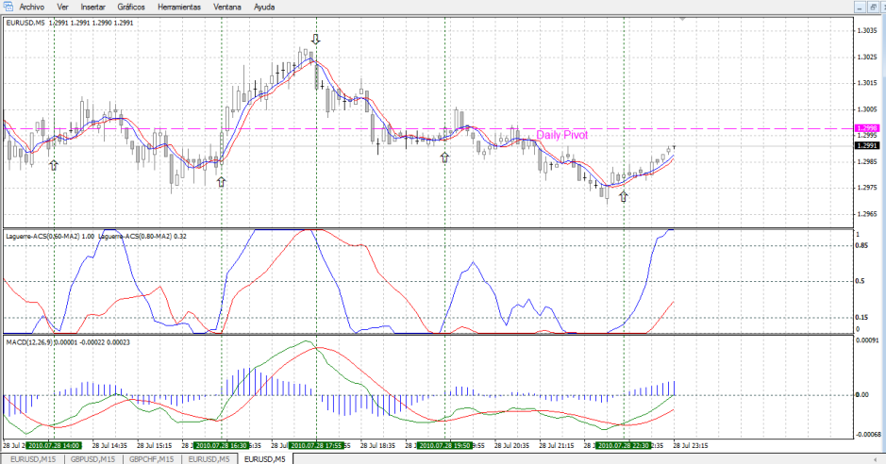Click the 1.2985 price scale value
The height and width of the screenshot is (464, 886).
pos(867,161)
